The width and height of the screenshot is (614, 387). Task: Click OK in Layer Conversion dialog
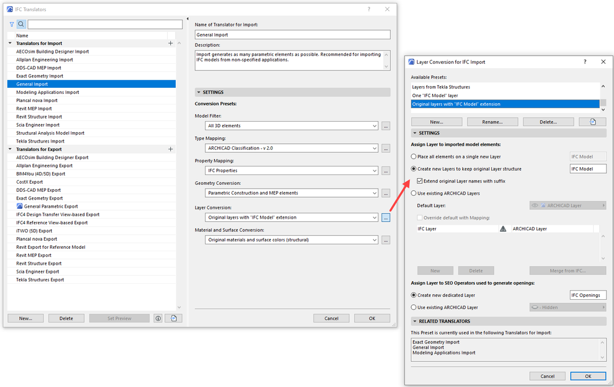[588, 376]
